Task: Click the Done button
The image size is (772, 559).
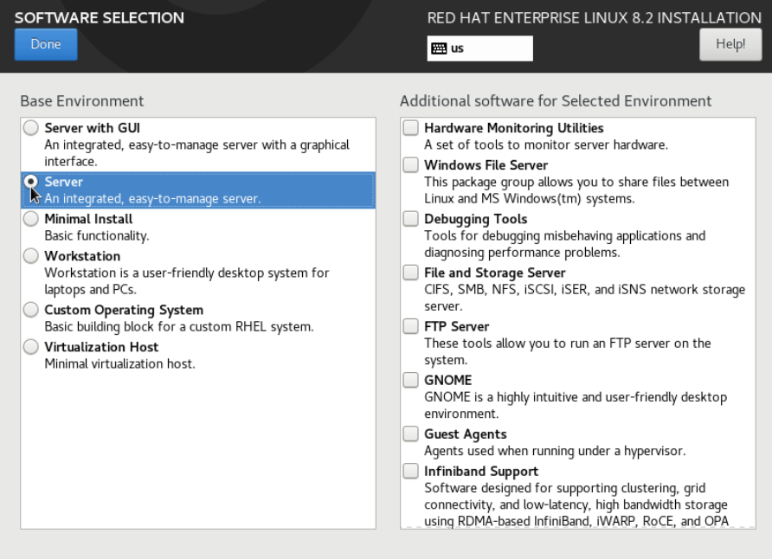Action: 46,44
